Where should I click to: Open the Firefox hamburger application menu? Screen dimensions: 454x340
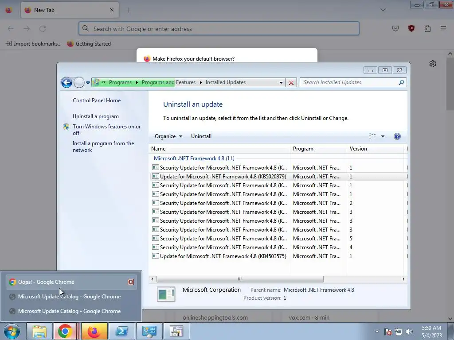click(443, 28)
